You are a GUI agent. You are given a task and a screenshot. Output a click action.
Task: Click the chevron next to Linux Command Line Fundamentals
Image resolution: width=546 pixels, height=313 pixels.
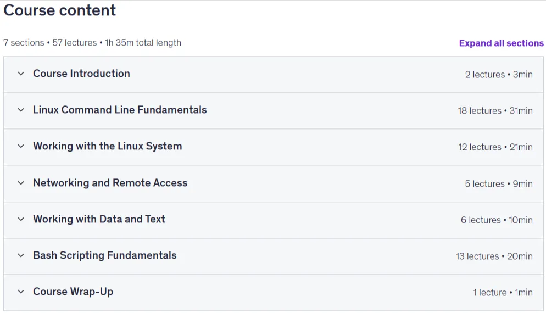click(x=21, y=110)
